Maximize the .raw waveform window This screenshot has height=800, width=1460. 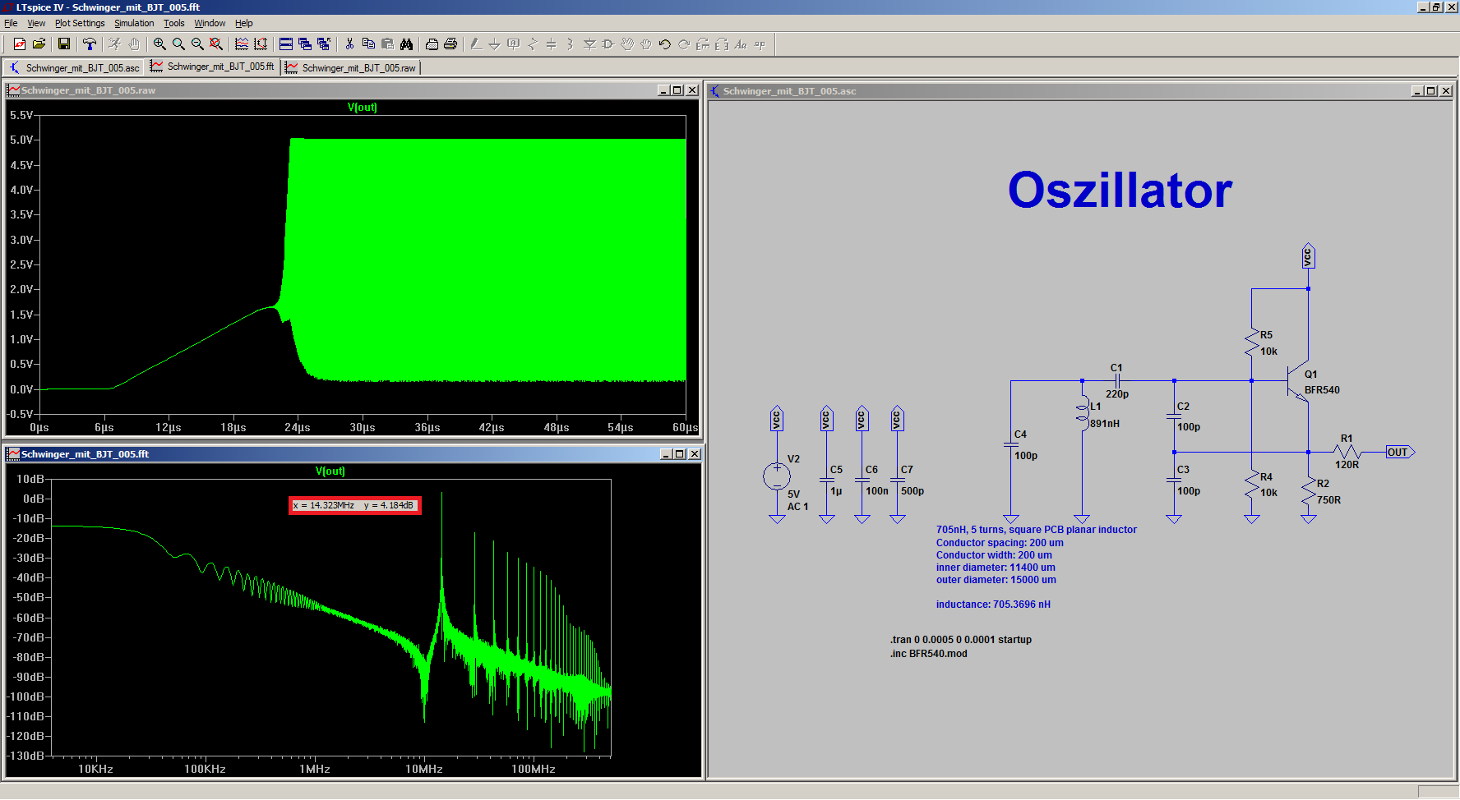coord(677,90)
